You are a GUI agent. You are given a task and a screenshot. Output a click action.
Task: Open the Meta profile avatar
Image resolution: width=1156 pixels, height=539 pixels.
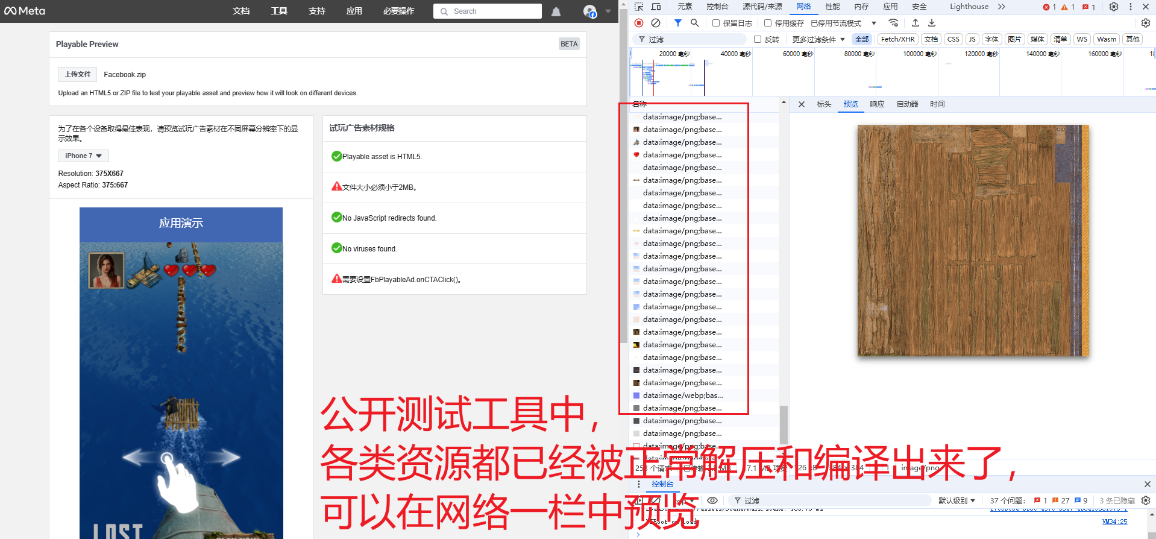(x=589, y=11)
